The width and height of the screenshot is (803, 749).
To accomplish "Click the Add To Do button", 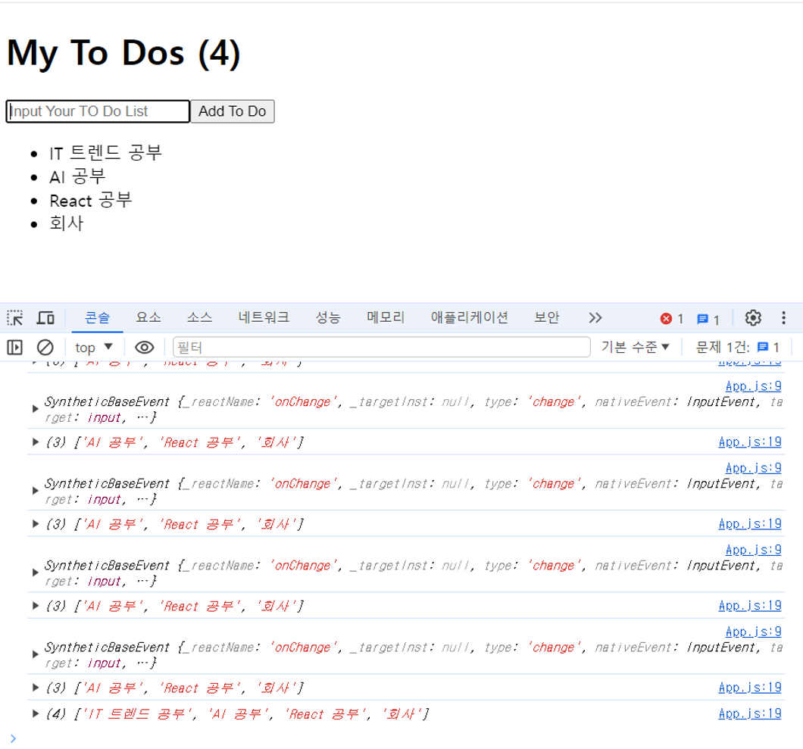I will (233, 111).
